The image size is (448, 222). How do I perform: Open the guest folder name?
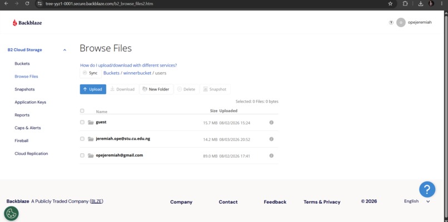[101, 122]
